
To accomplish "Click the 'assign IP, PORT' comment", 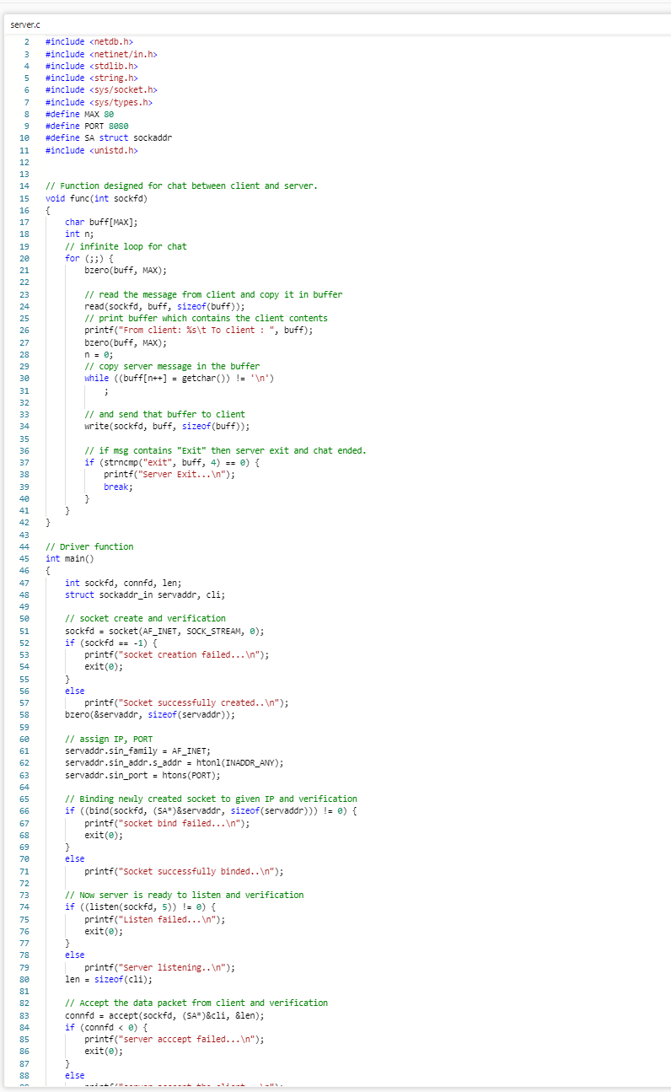I will coord(109,739).
